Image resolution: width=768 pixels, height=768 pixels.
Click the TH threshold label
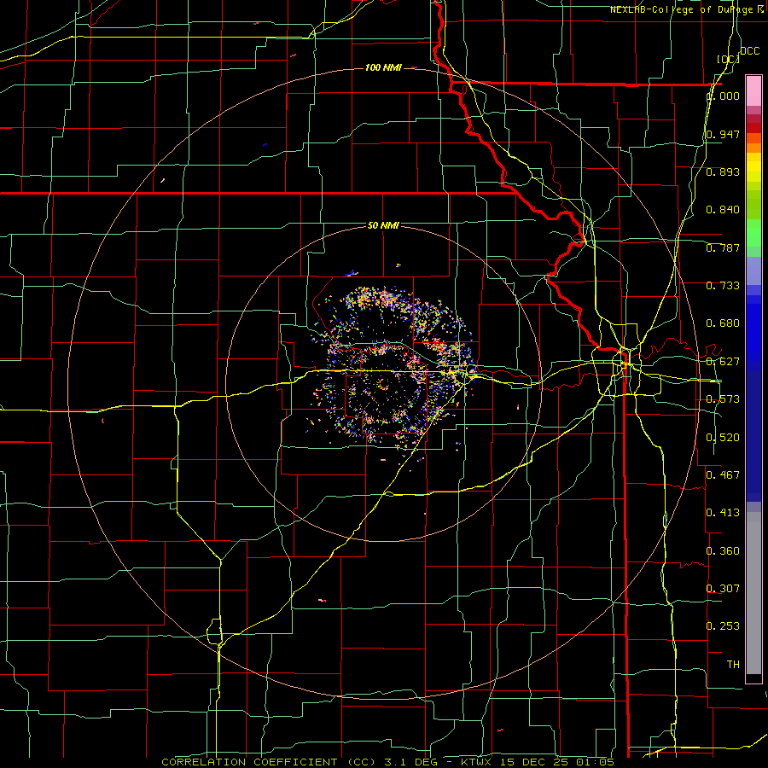click(x=733, y=665)
